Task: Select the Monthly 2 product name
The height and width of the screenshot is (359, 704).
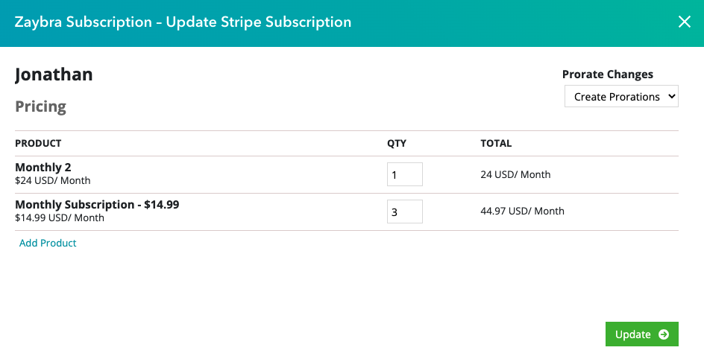Action: tap(43, 167)
